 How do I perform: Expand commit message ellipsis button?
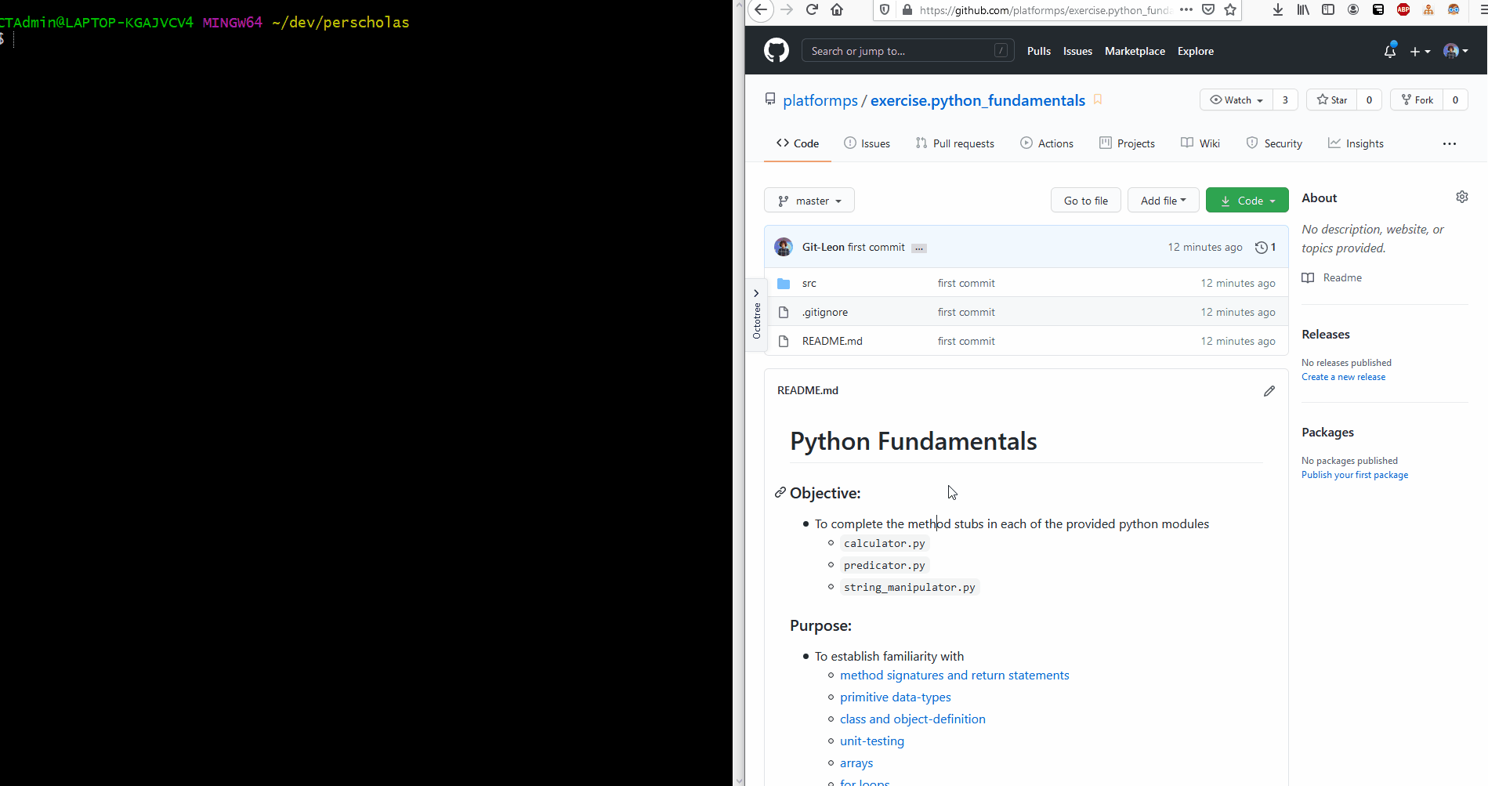point(919,248)
